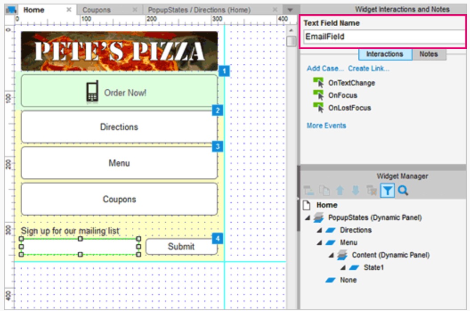Click footnote marker 4 beside Submit

(x=218, y=239)
